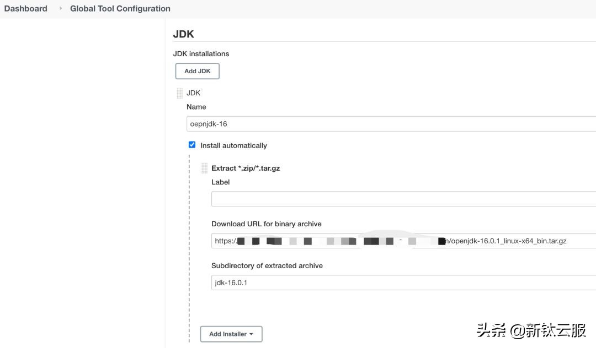This screenshot has height=348, width=596.
Task: Click the Name field containing oepnjdk-16
Action: click(331, 123)
